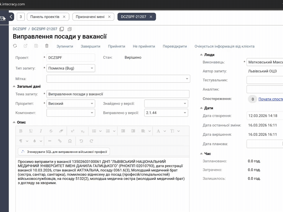Click the refresh icon in request toolbar
Screen dimensions: 283x212
15,46
